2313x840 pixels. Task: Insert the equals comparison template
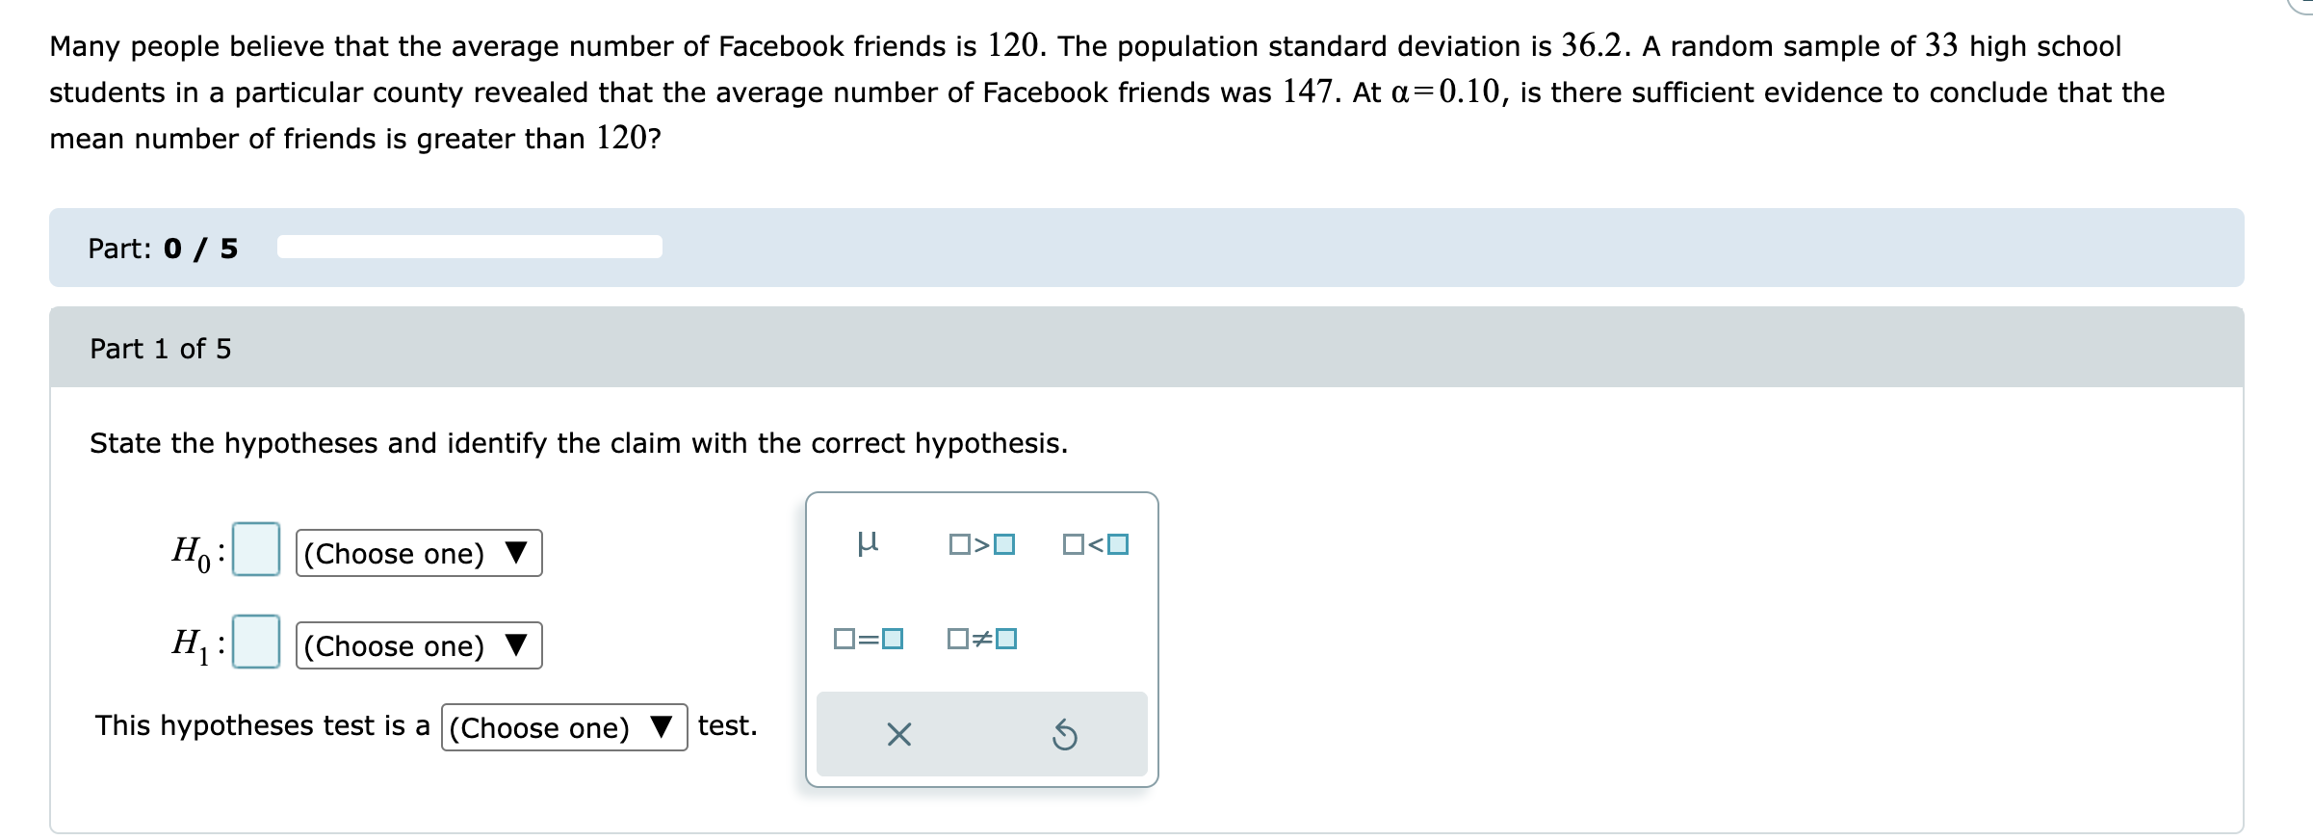pyautogui.click(x=867, y=637)
